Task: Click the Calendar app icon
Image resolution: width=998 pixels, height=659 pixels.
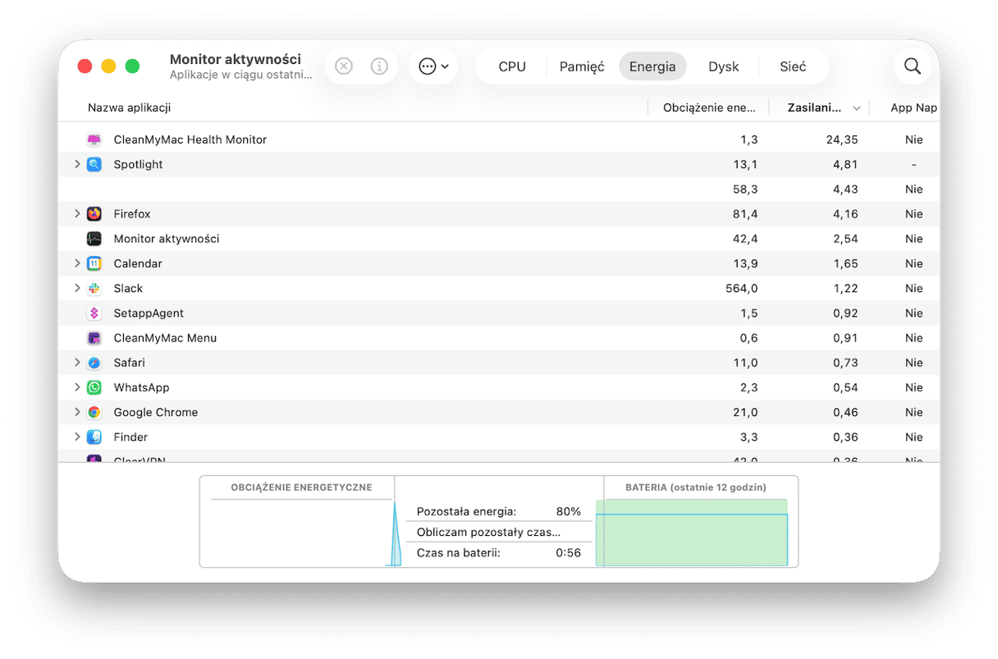Action: coord(94,263)
